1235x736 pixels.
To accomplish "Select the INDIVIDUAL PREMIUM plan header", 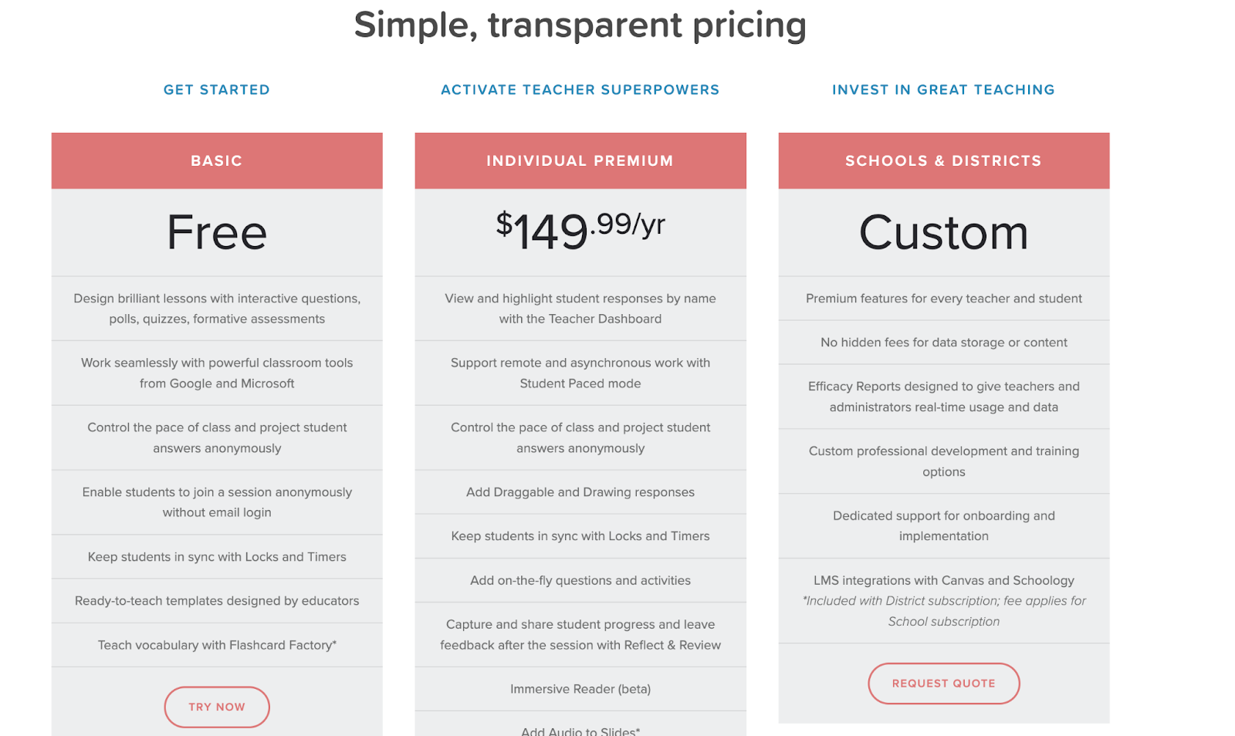I will (x=580, y=160).
